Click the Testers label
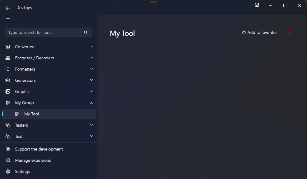This screenshot has width=307, height=179. 22,125
